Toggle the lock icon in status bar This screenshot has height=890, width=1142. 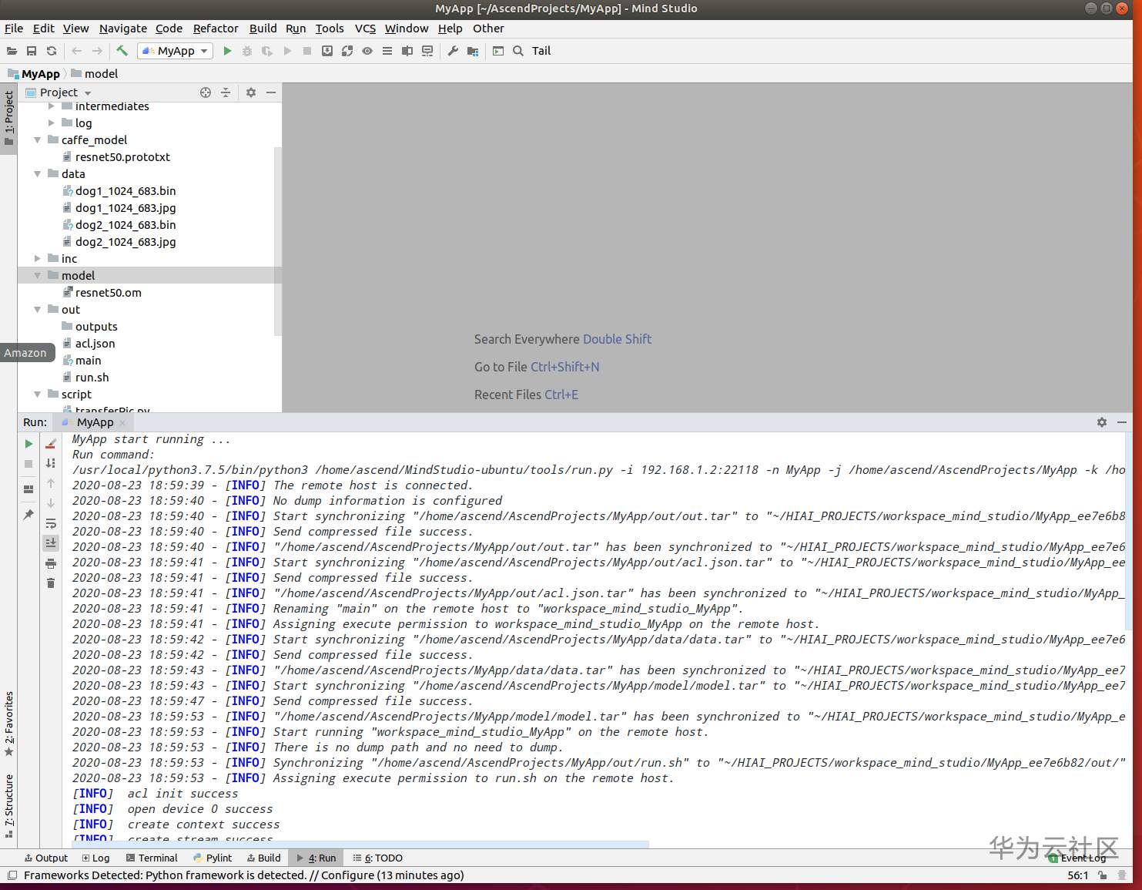coord(1103,875)
